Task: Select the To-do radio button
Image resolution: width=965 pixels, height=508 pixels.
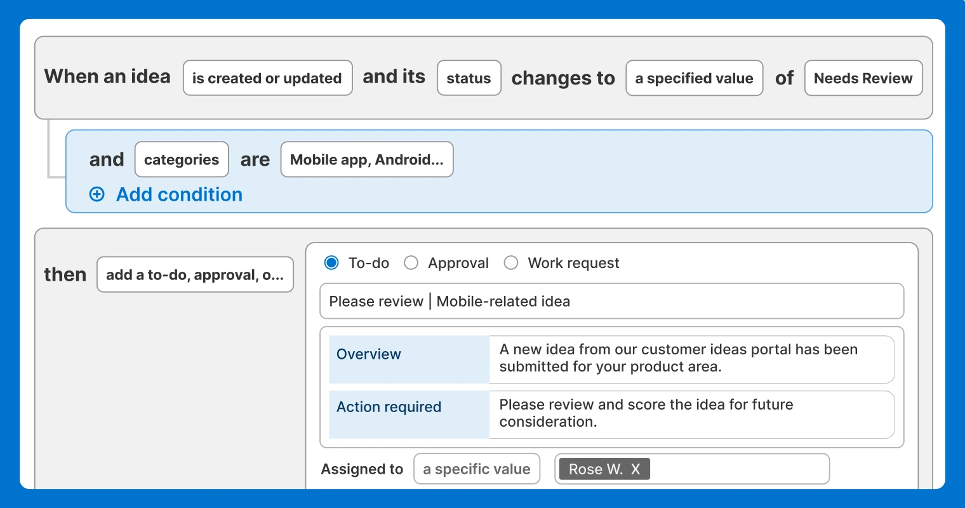Action: click(x=331, y=262)
